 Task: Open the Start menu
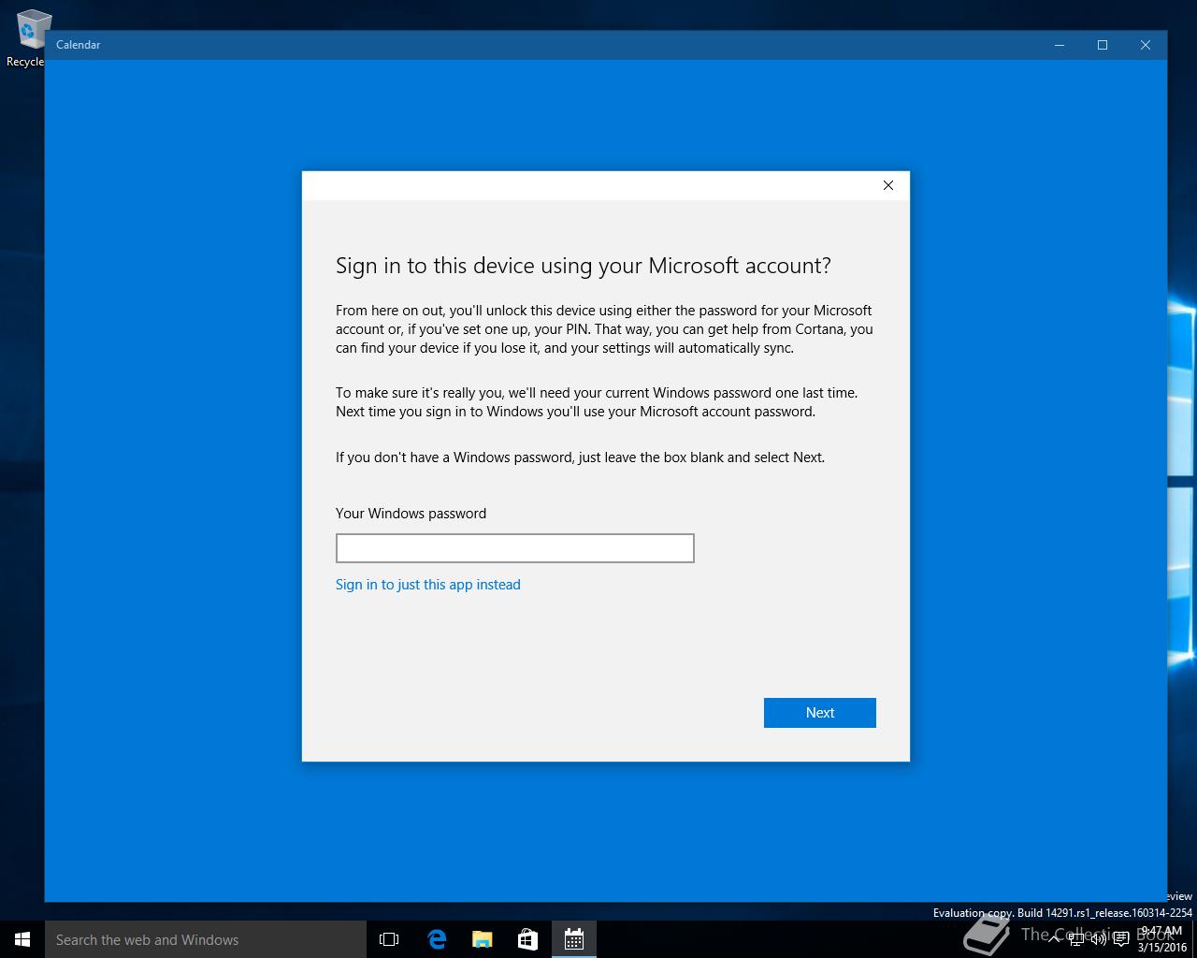pyautogui.click(x=22, y=939)
